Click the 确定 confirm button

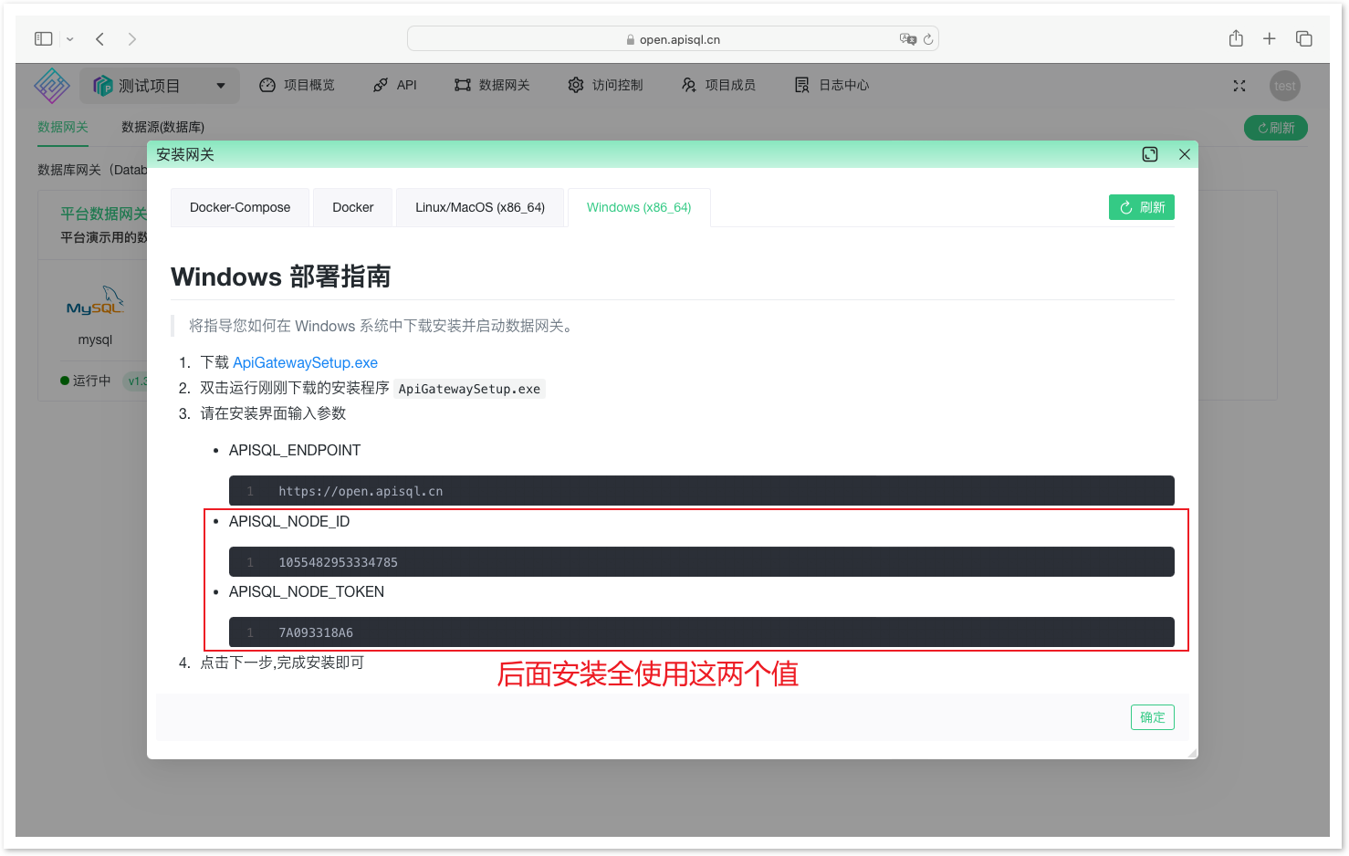coord(1153,717)
